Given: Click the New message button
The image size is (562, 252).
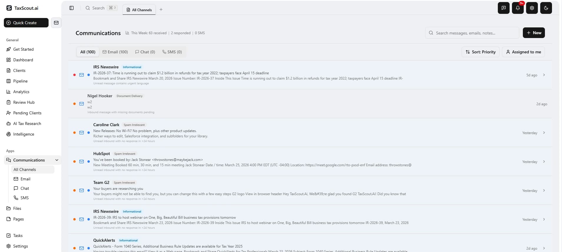Looking at the screenshot, I should pyautogui.click(x=534, y=33).
